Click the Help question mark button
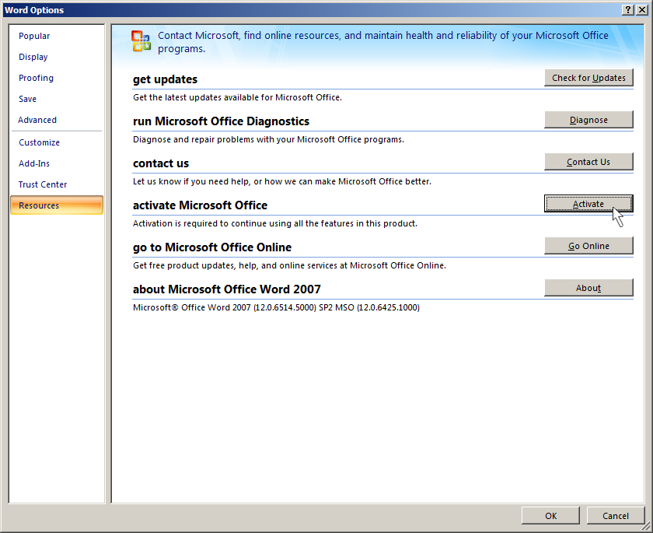This screenshot has height=533, width=653. [628, 9]
